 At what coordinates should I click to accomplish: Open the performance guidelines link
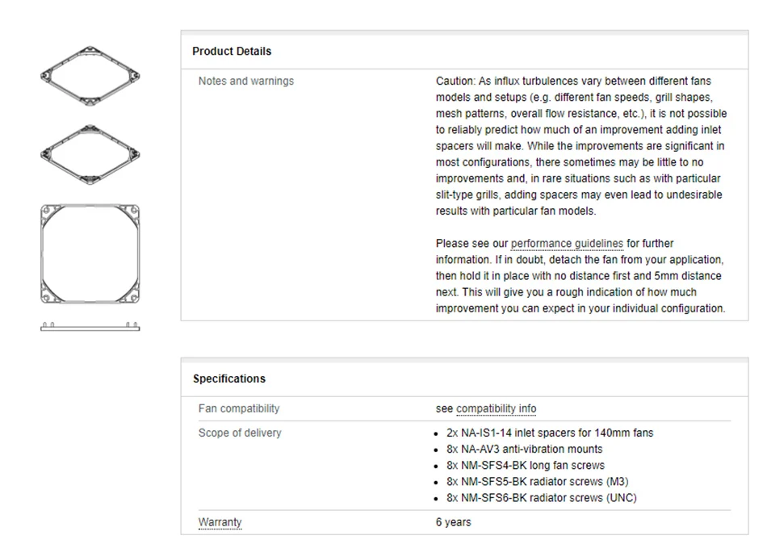(x=567, y=244)
